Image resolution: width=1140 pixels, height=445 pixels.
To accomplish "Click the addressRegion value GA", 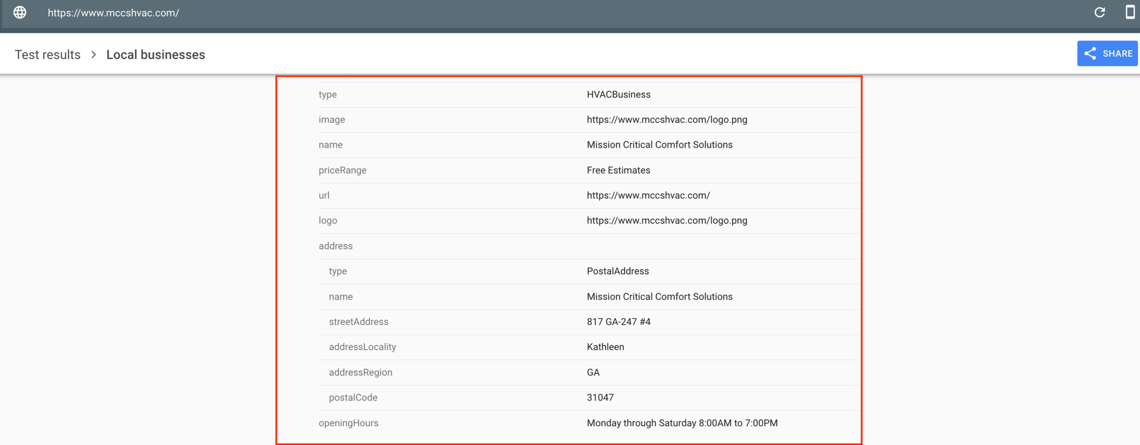I will 593,372.
